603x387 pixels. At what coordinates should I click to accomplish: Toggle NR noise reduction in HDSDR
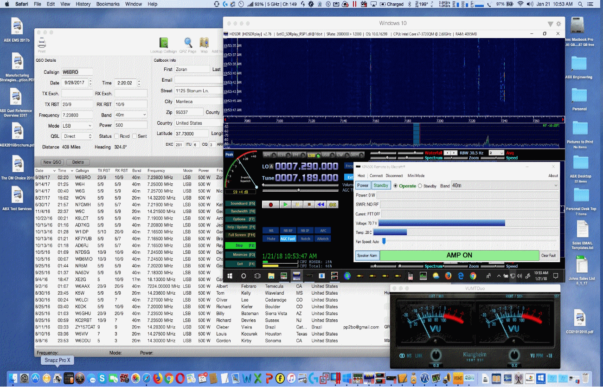click(270, 231)
